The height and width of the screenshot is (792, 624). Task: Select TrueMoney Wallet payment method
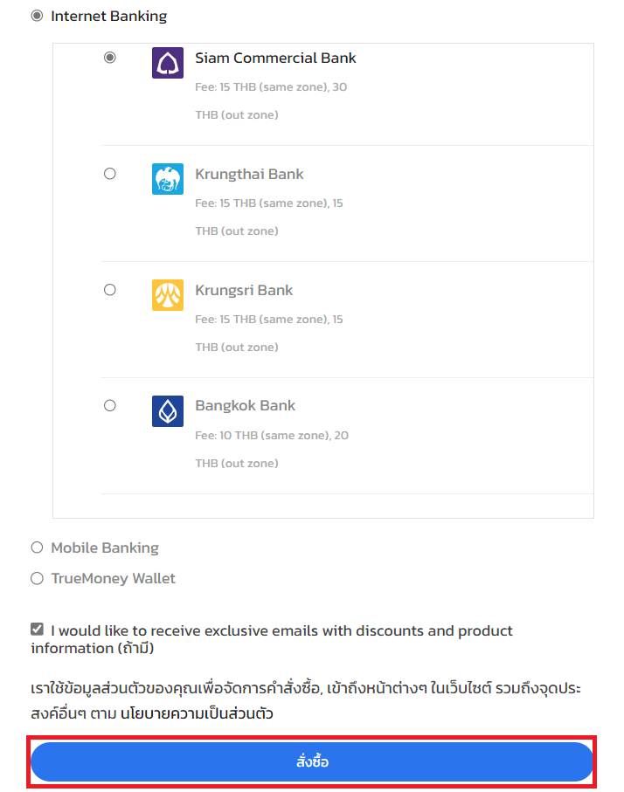tap(37, 578)
